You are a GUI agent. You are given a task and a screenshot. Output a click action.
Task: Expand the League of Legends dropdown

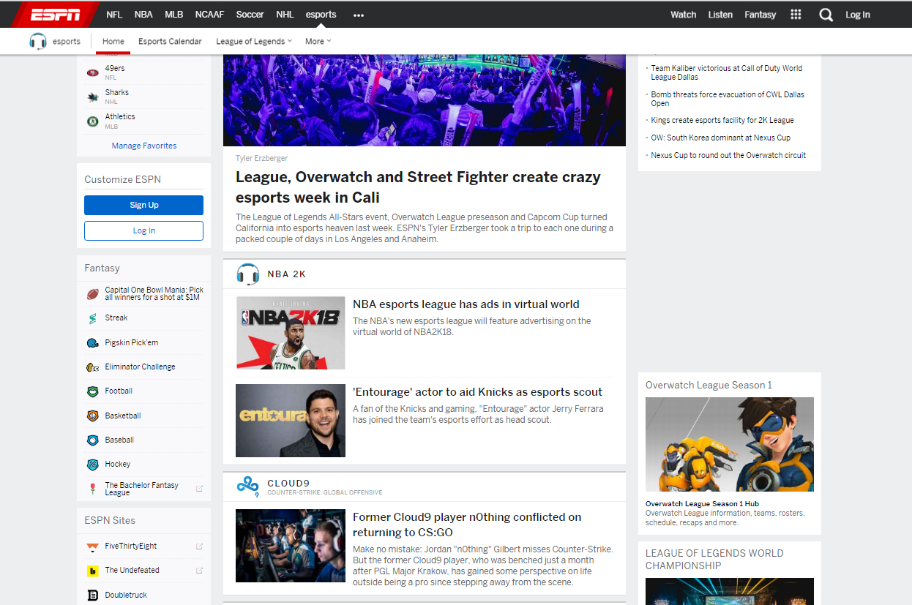pos(254,41)
